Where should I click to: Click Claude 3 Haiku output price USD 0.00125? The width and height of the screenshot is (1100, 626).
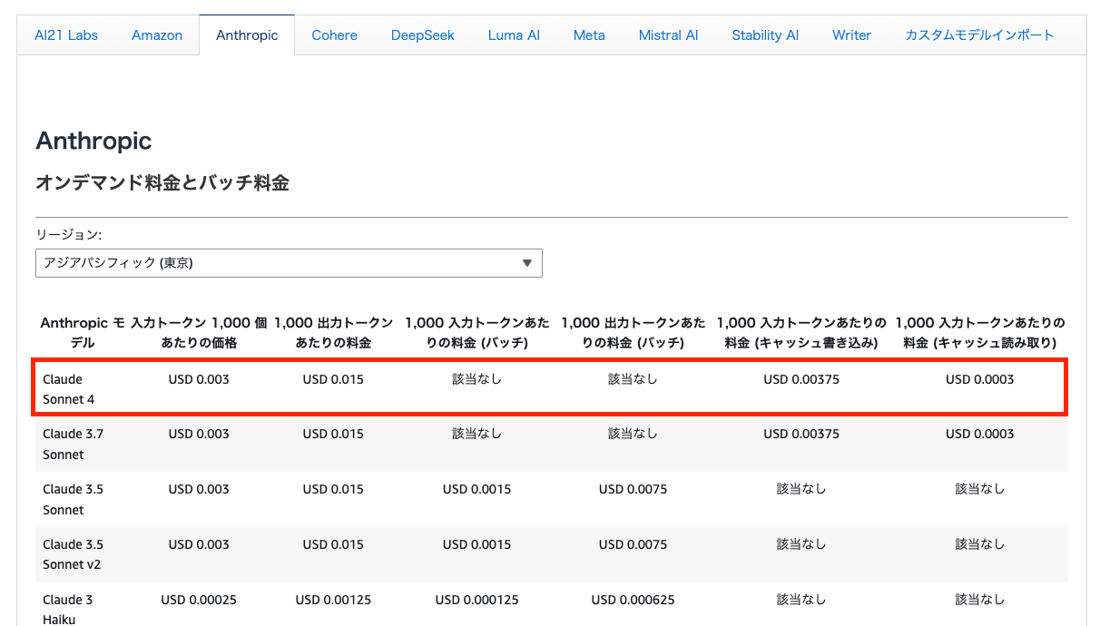(x=333, y=600)
